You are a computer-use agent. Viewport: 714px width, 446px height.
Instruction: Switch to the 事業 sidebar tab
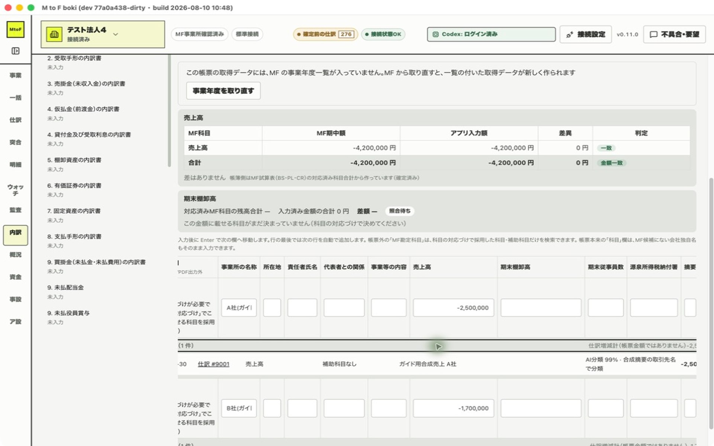pyautogui.click(x=15, y=75)
